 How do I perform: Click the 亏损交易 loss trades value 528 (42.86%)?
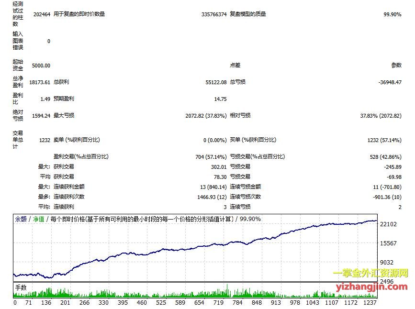(383, 156)
